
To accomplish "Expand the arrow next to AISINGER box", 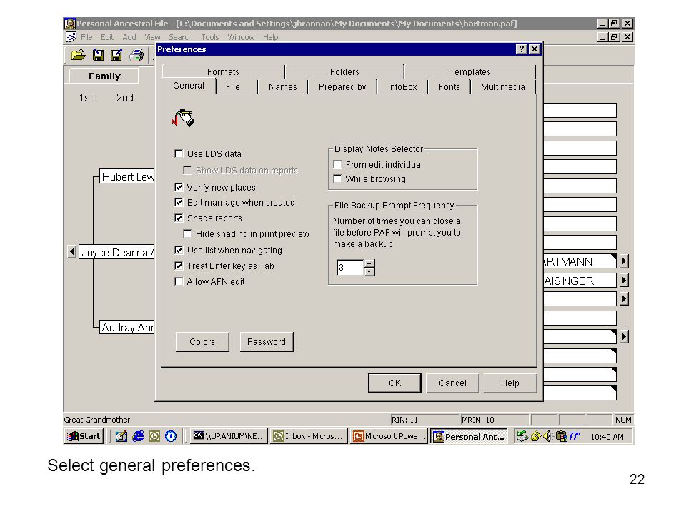I will (625, 280).
